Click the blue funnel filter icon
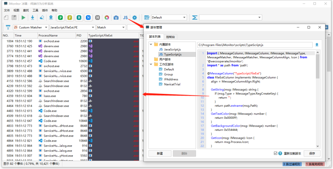The image size is (333, 169). click(x=8, y=27)
